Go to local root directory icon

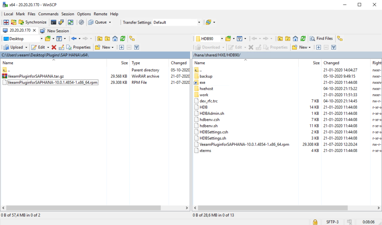pyautogui.click(x=107, y=39)
